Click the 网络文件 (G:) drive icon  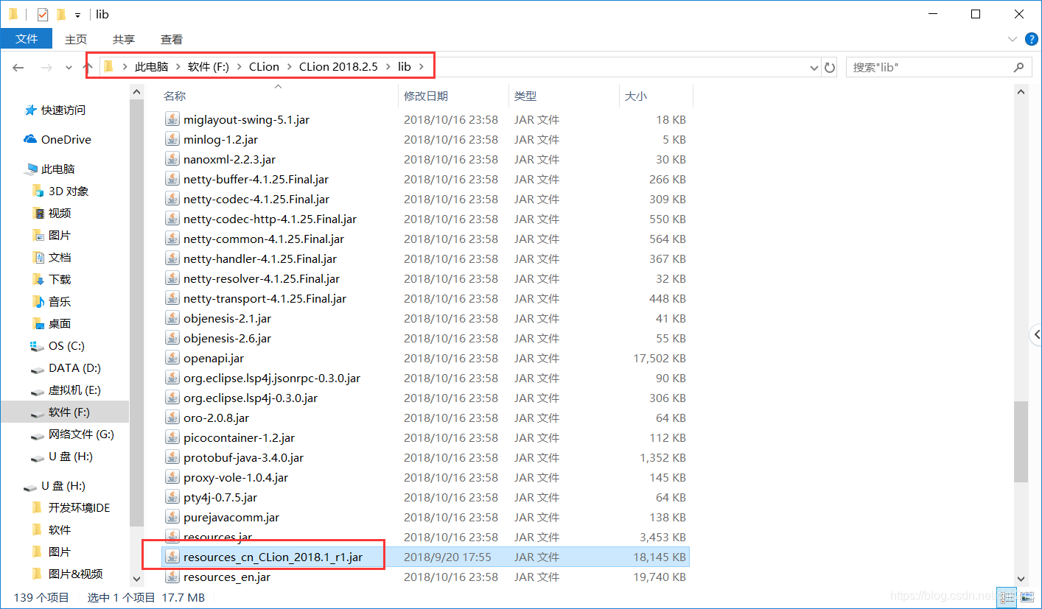pos(37,434)
